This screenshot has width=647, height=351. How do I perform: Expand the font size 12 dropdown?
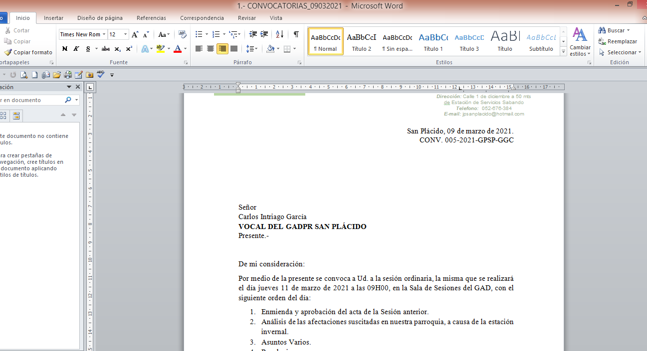[x=125, y=34]
